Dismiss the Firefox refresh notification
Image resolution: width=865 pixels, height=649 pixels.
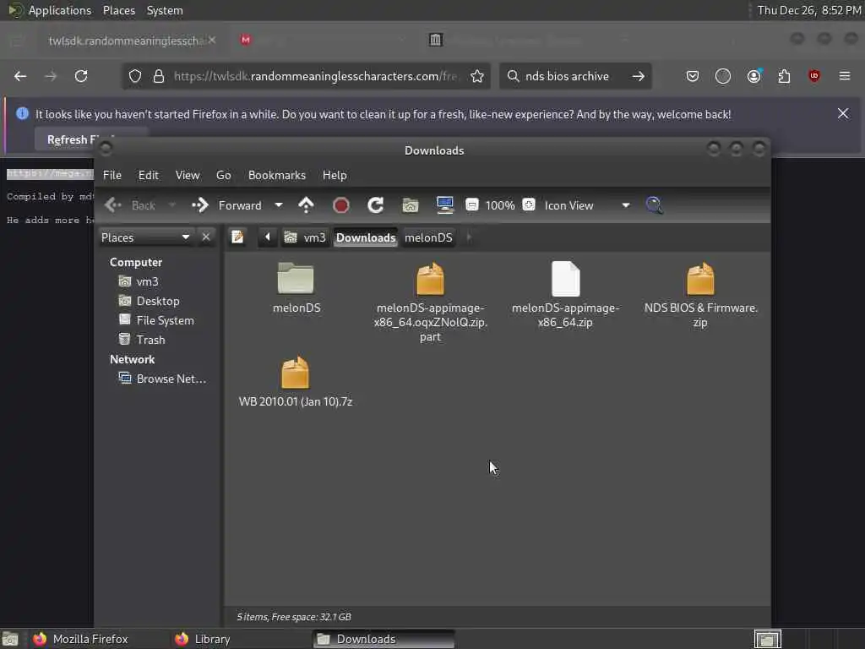(843, 113)
